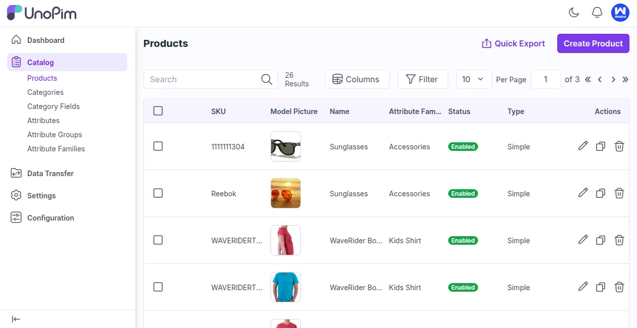
Task: Expand the Data Transfer section
Action: tap(49, 173)
